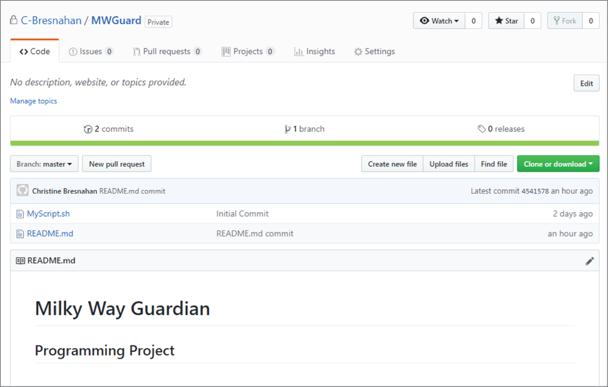Image resolution: width=608 pixels, height=387 pixels.
Task: Expand the Clone or download dropdown
Action: [x=558, y=164]
